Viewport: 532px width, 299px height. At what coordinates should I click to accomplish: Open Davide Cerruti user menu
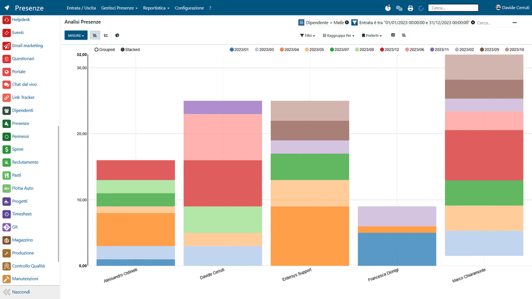tap(512, 8)
